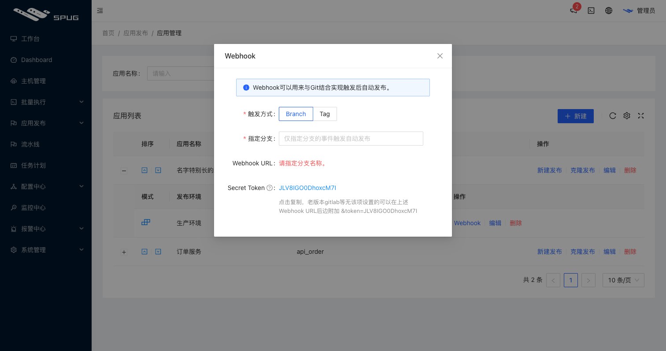
Task: Click 克隆发布 for 名字特别长的 app
Action: 582,170
